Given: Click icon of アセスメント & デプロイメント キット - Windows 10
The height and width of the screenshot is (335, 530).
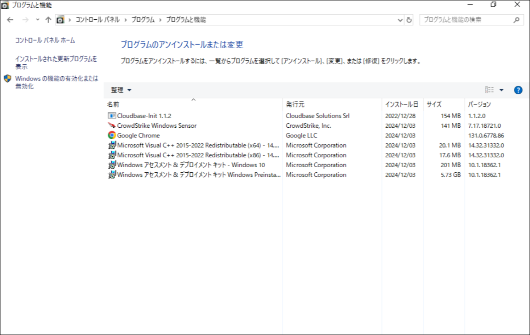Looking at the screenshot, I should 111,165.
